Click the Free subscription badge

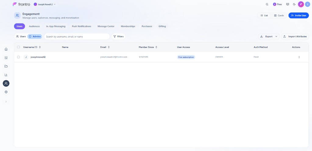[x=186, y=57]
